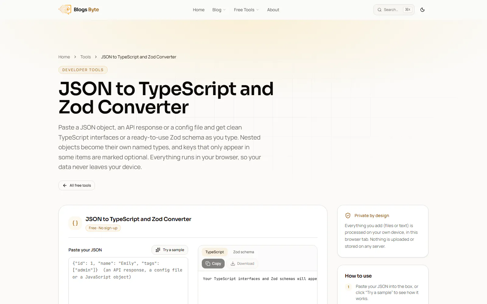Click the Private by design heading
This screenshot has height=304, width=487.
(372, 216)
